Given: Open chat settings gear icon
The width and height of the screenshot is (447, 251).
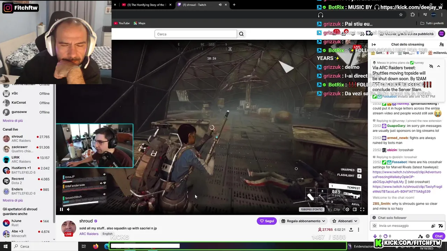Looking at the screenshot, I should 427,236.
